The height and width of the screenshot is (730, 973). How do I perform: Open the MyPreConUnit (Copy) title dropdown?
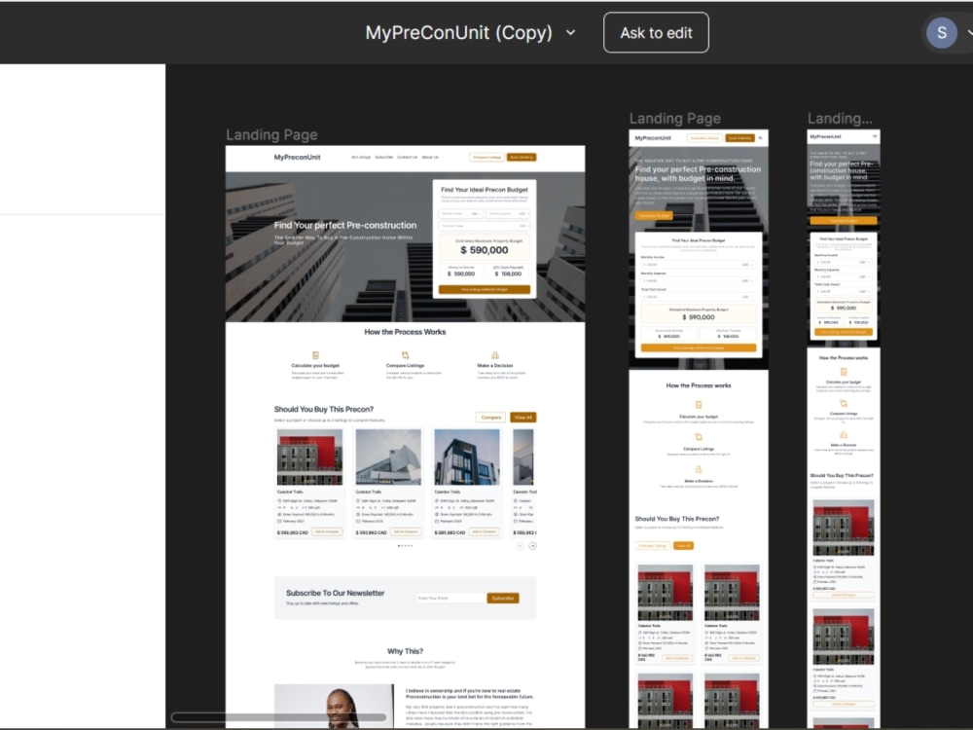point(571,32)
